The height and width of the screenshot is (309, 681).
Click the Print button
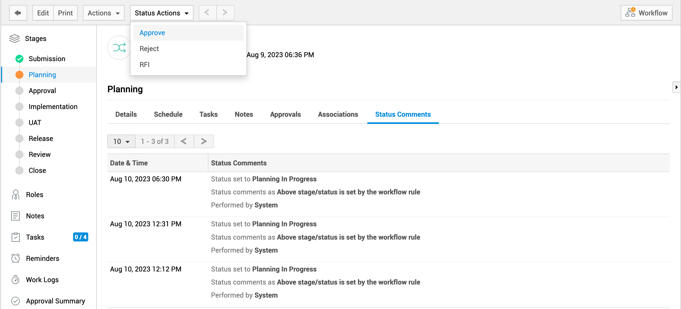[x=65, y=13]
